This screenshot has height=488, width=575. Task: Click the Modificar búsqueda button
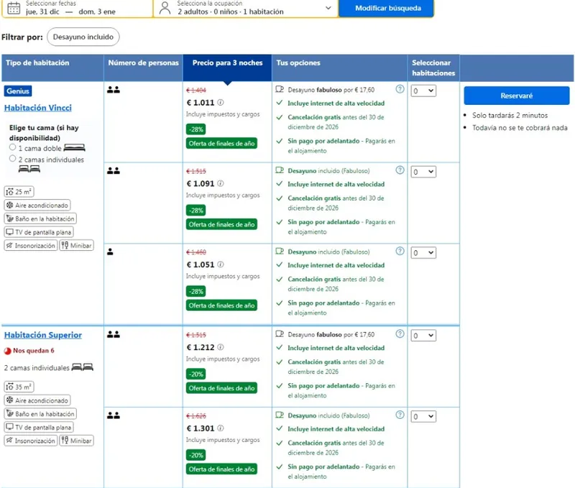point(387,8)
